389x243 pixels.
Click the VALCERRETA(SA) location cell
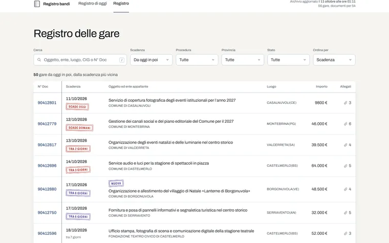point(281,145)
